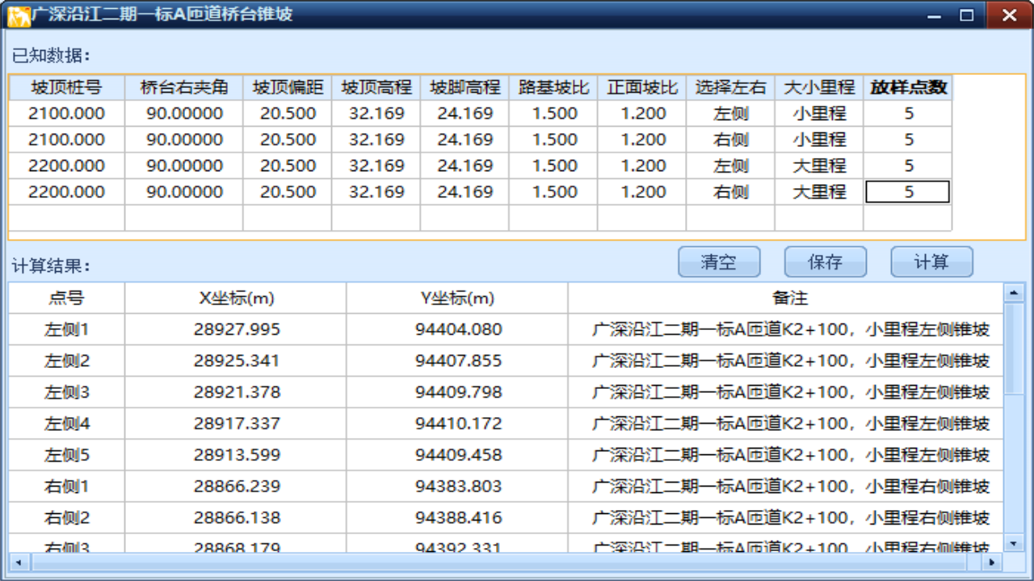Select the 坡顶桩号 column header

pos(65,89)
